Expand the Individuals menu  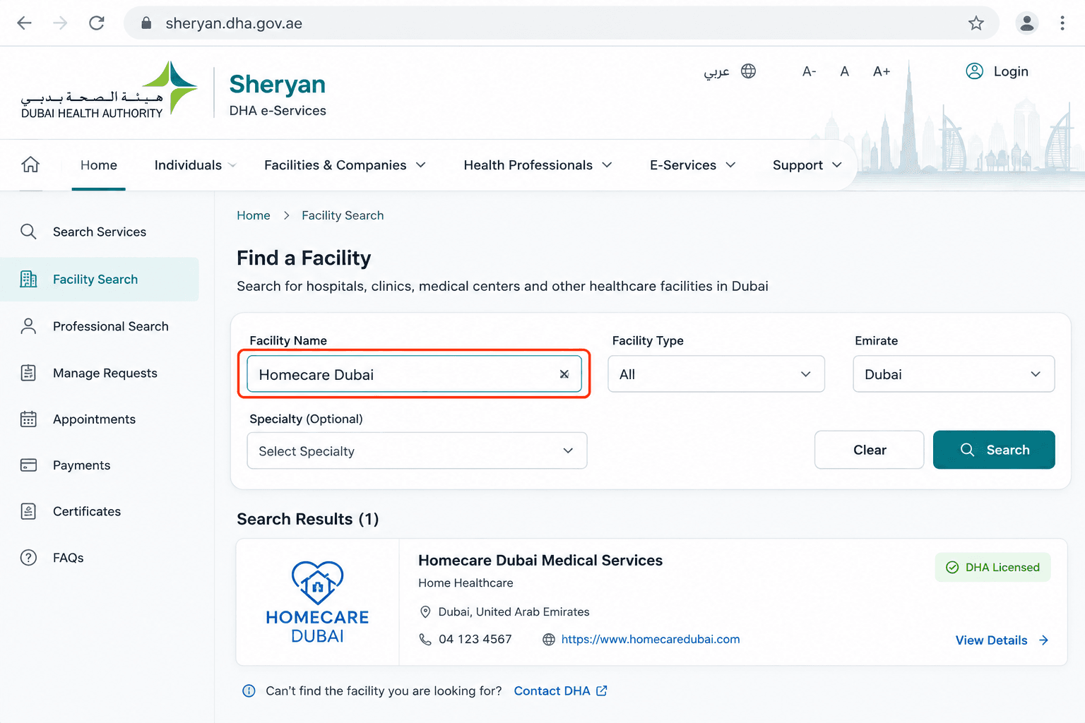[195, 165]
